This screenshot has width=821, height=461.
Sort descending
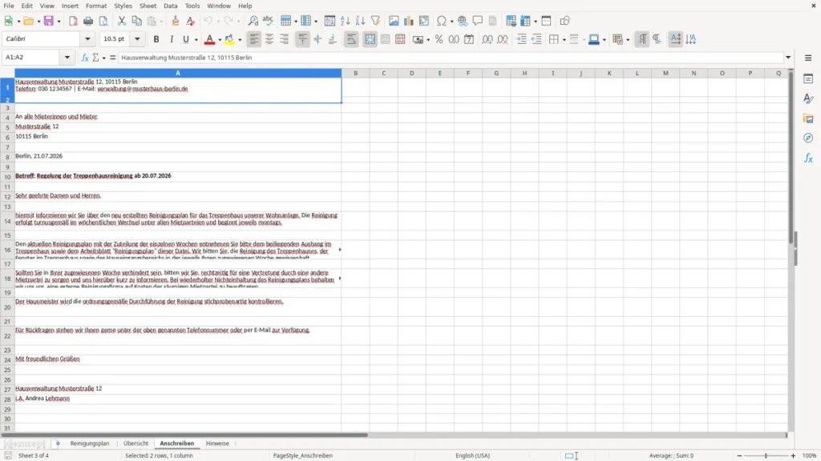pos(360,21)
